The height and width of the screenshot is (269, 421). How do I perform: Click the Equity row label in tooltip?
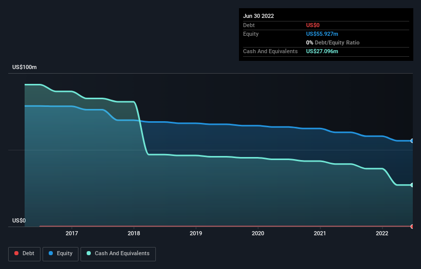pyautogui.click(x=251, y=34)
